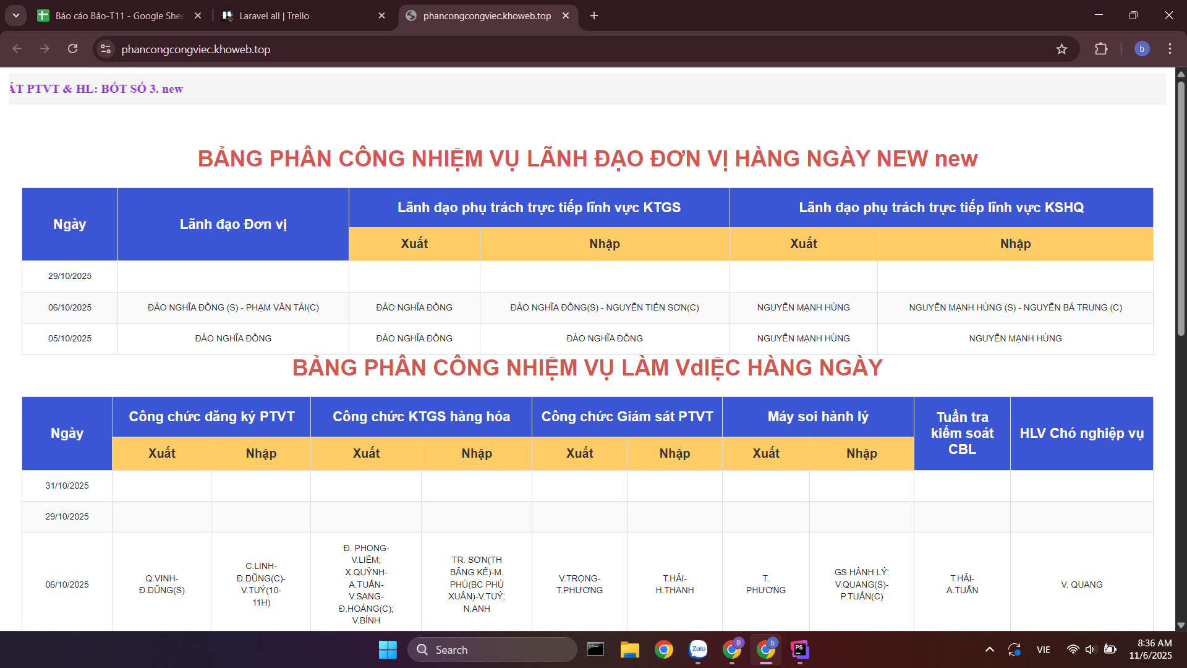Open Zalo from the taskbar
Viewport: 1187px width, 668px height.
(698, 649)
